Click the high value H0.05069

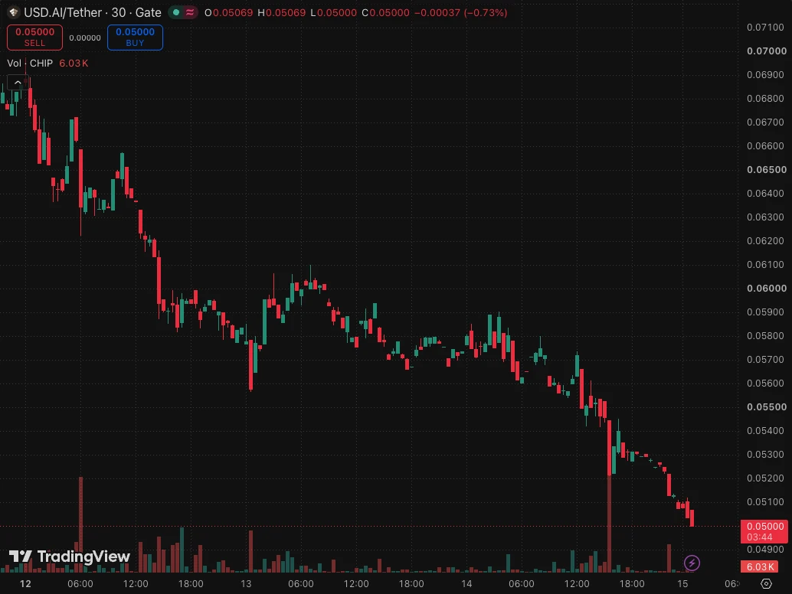pos(281,12)
